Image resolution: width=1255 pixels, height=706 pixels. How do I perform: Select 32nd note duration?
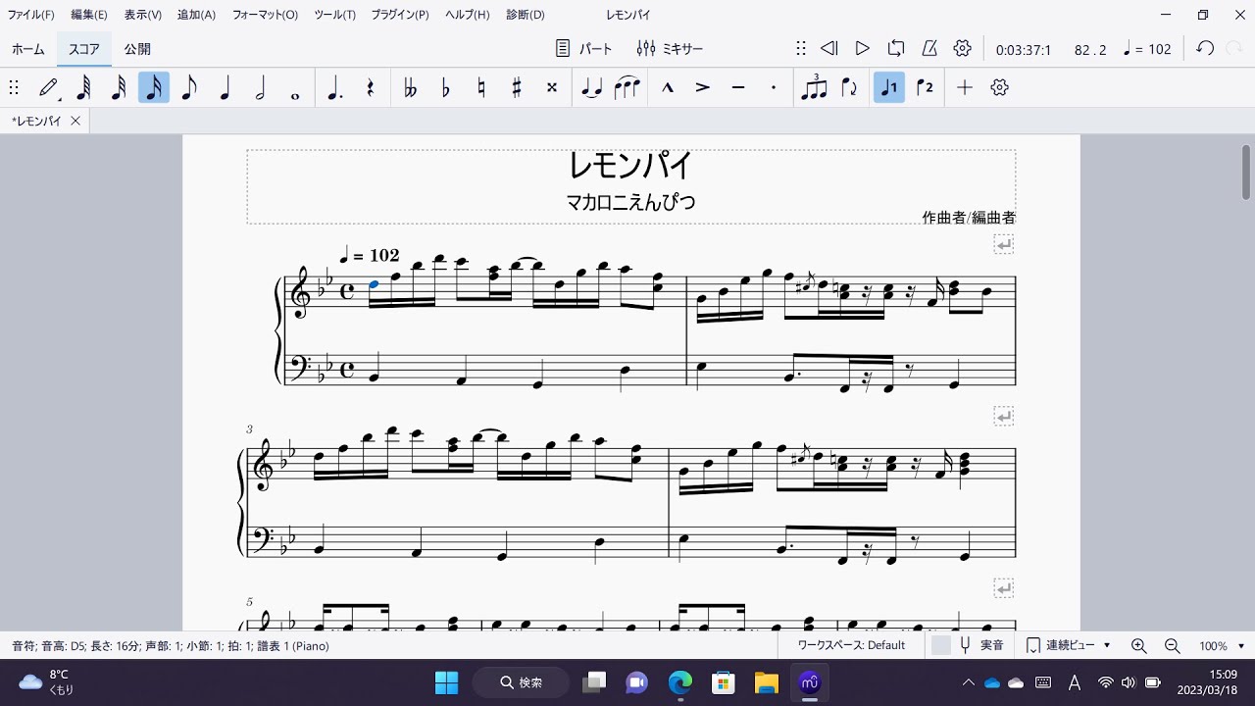click(x=119, y=87)
